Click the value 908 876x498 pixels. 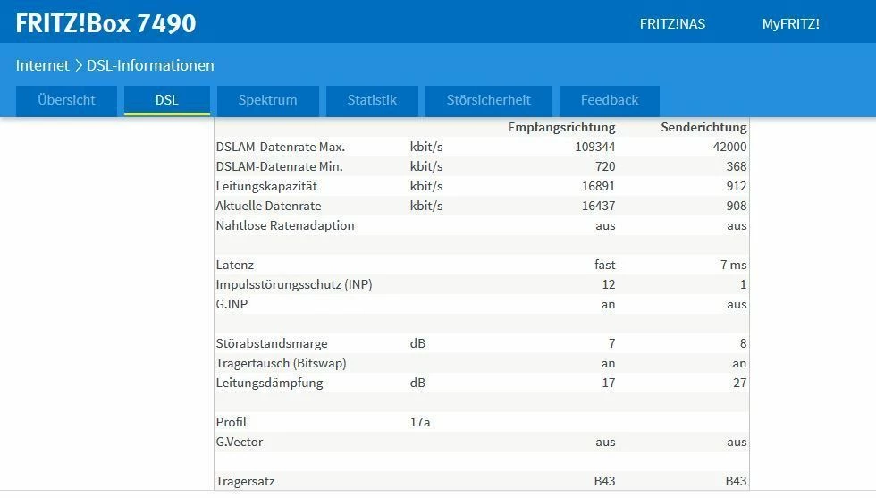[x=737, y=206]
